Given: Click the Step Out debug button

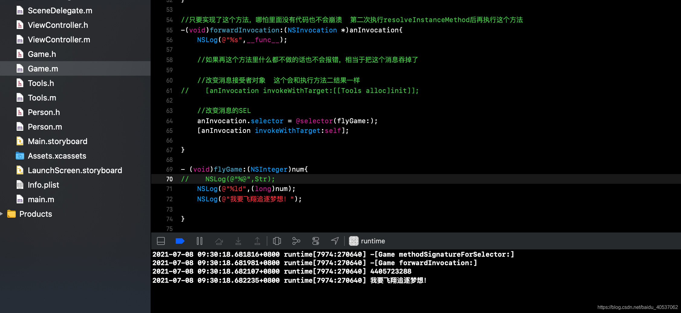Looking at the screenshot, I should coord(257,241).
